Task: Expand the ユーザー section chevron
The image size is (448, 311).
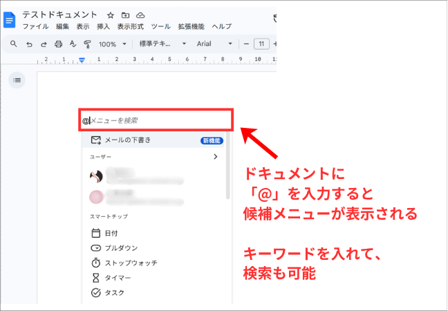Action: (x=215, y=157)
